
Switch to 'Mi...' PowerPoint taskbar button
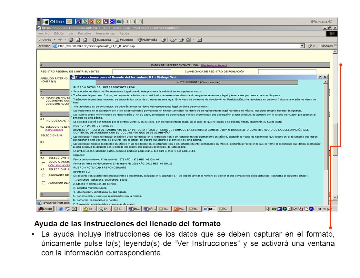[x=180, y=209]
